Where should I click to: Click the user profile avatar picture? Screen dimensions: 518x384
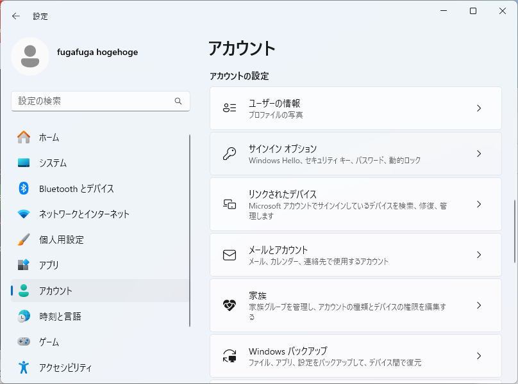[x=30, y=56]
